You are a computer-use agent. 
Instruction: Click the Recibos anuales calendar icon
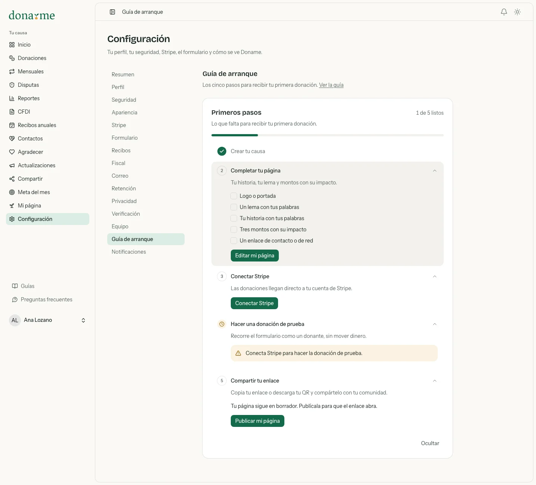[x=12, y=125]
